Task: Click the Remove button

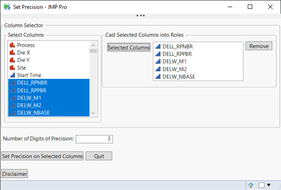Action: click(x=258, y=46)
